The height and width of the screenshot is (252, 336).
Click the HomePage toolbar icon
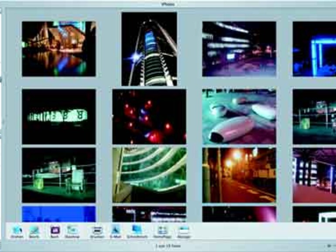click(x=162, y=230)
